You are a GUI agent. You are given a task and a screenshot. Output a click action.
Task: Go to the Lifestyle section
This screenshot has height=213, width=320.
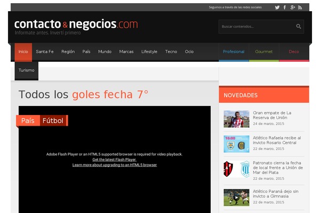[149, 52]
